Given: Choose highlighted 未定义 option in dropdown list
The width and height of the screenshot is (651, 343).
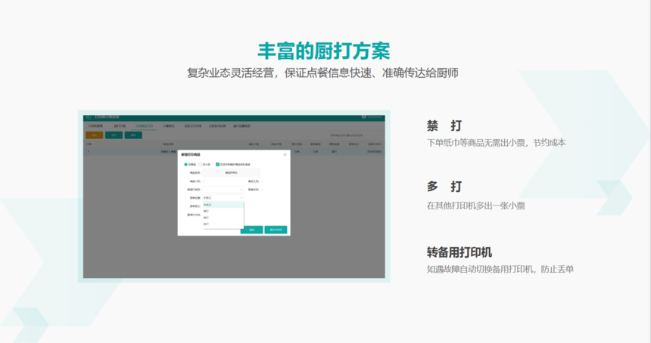Looking at the screenshot, I should tap(223, 205).
